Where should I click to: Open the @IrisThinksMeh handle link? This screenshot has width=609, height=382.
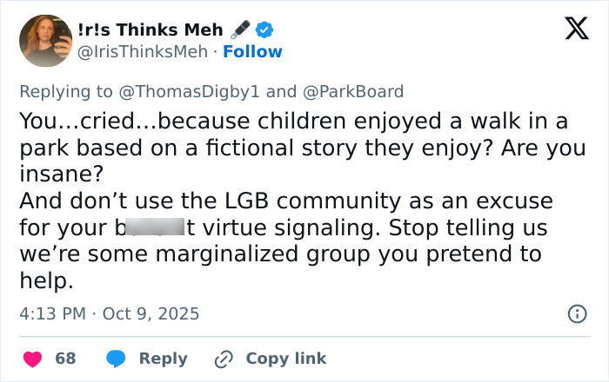point(144,51)
